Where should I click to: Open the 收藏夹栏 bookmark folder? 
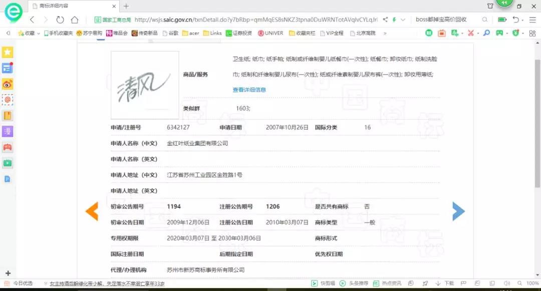(x=302, y=33)
